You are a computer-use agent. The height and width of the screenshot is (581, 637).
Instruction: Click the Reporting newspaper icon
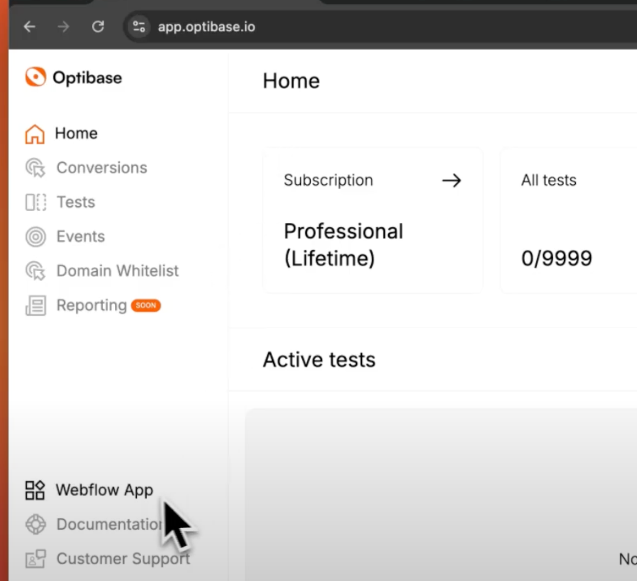(x=36, y=306)
